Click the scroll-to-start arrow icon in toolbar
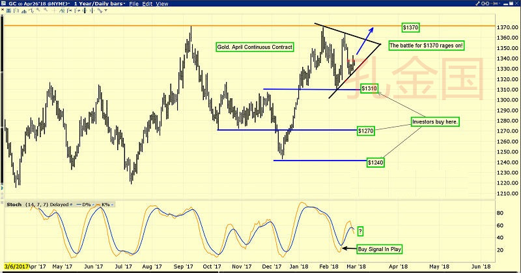This screenshot has height=273, width=521. pos(70,10)
